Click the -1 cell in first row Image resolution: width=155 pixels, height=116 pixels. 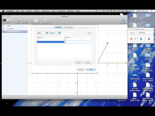50,40
